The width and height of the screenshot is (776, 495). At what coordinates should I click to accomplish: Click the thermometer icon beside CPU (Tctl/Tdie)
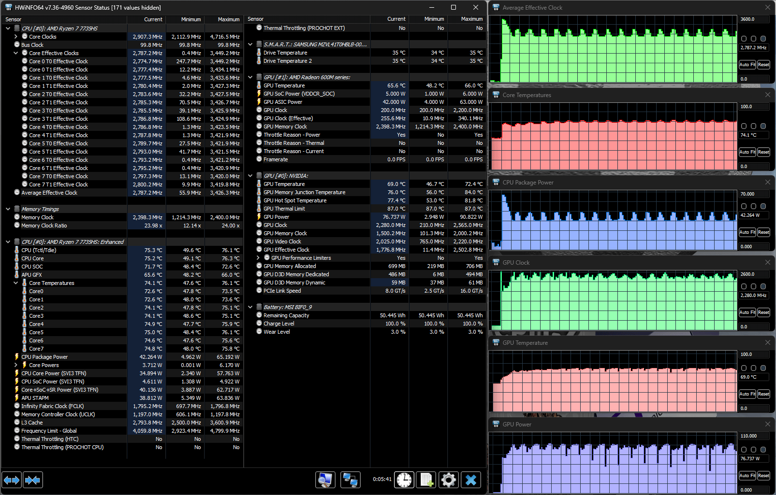click(x=17, y=250)
